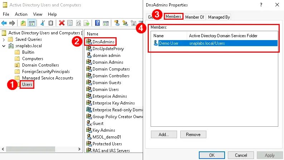Switch to the Managed By tab
Image resolution: width=284 pixels, height=160 pixels.
click(219, 17)
